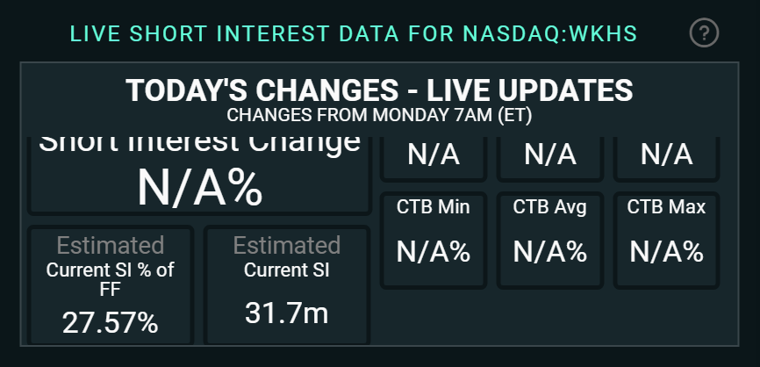Click the N/A% value under CTB Avg

click(550, 252)
